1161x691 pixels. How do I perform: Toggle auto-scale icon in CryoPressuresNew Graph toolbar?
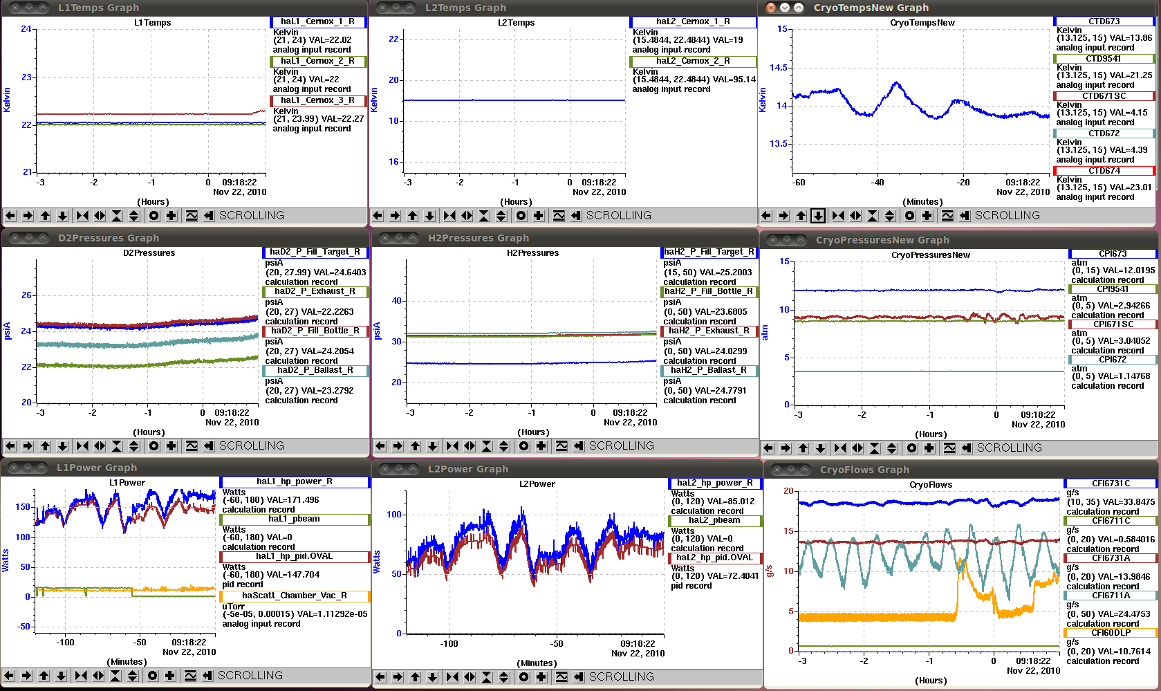[949, 448]
